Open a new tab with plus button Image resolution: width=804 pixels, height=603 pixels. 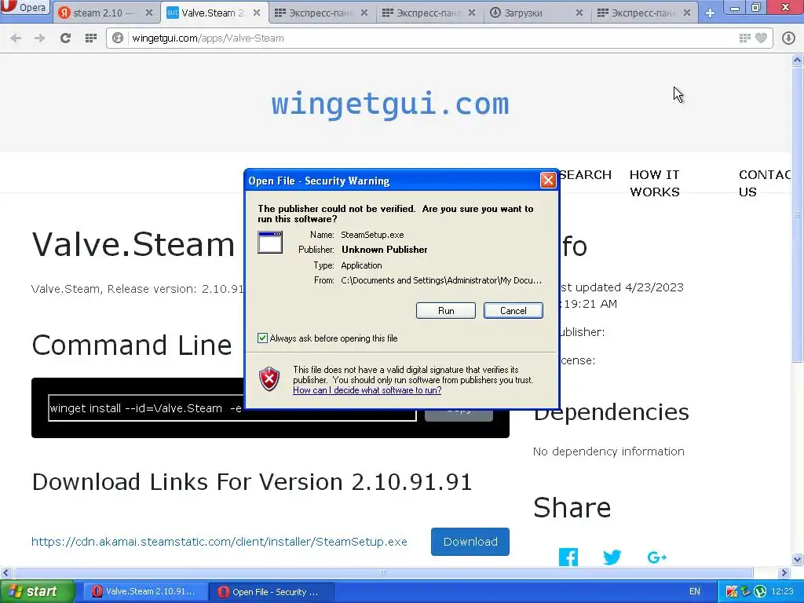(710, 13)
